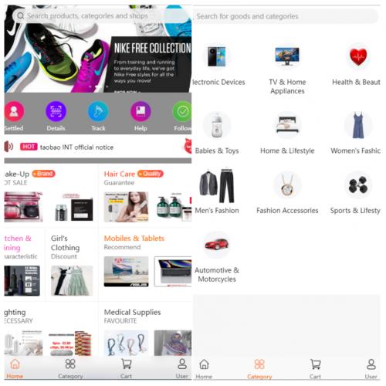
Task: Focus the Search for goods and categories field
Action: (x=286, y=16)
